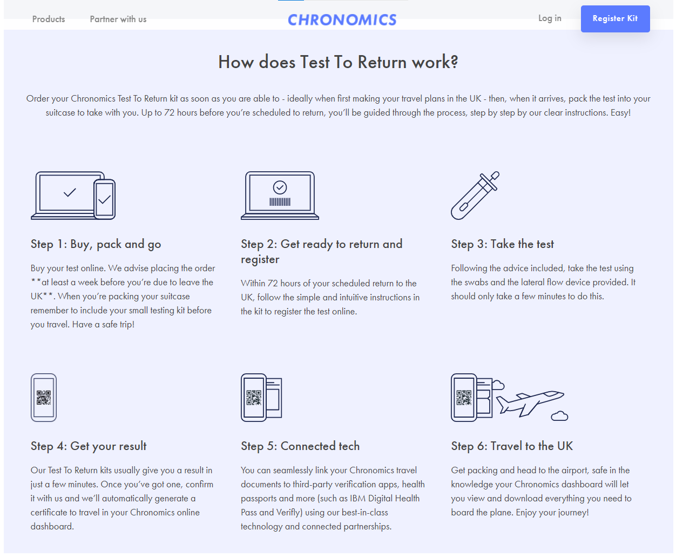Click the phone QR code icon for Step 4
This screenshot has width=676, height=557.
point(44,398)
